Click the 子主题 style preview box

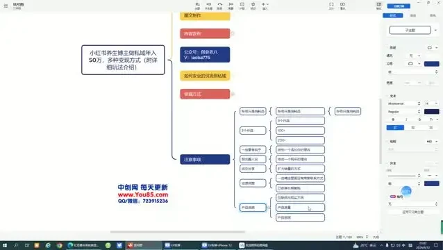[410, 31]
